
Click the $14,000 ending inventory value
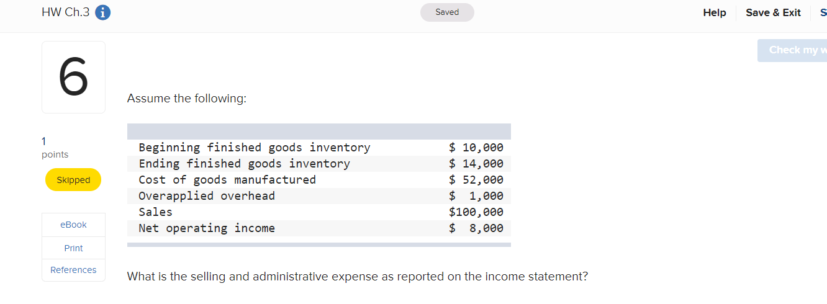point(476,164)
